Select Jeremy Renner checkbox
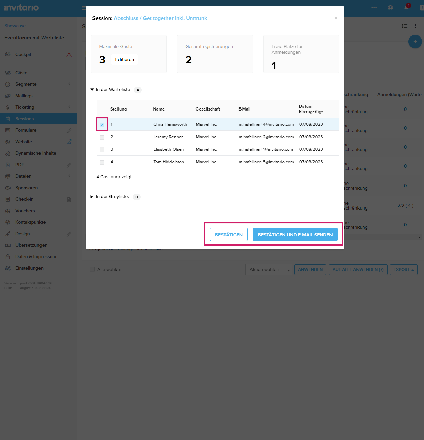Viewport: 424px width, 440px height. [x=102, y=137]
